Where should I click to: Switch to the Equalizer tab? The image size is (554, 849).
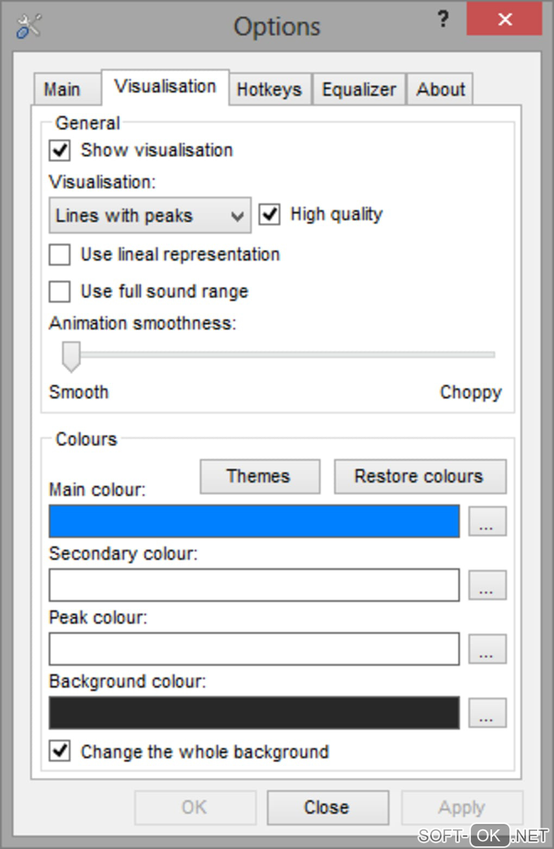(358, 89)
